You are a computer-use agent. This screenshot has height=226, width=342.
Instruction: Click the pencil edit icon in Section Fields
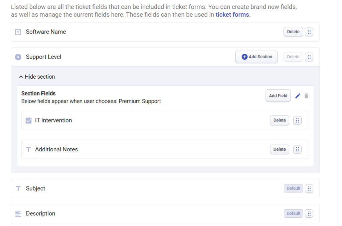pos(298,96)
